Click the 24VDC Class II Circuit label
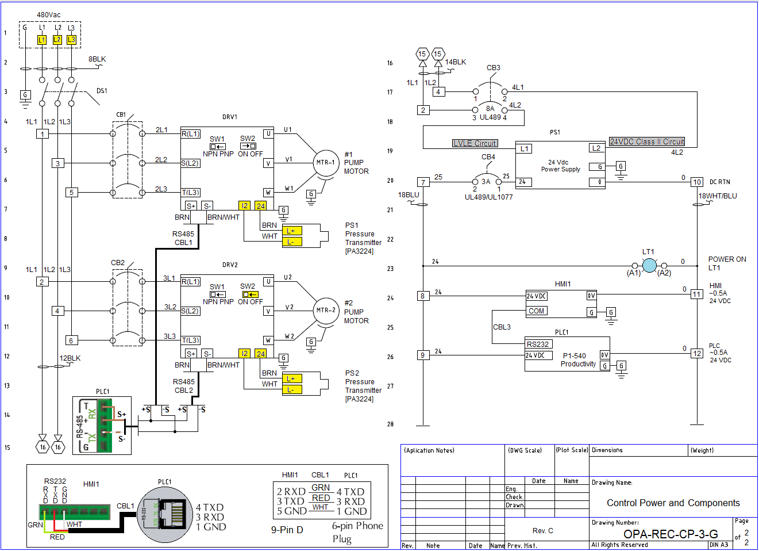The image size is (759, 551). [x=647, y=141]
